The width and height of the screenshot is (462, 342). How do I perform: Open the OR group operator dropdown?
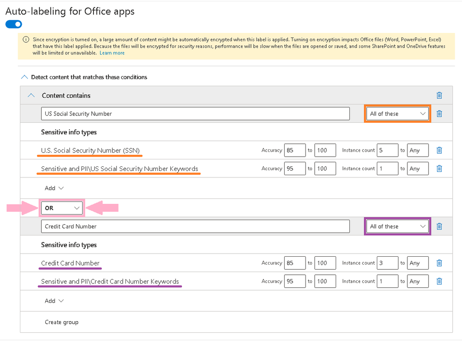[62, 208]
